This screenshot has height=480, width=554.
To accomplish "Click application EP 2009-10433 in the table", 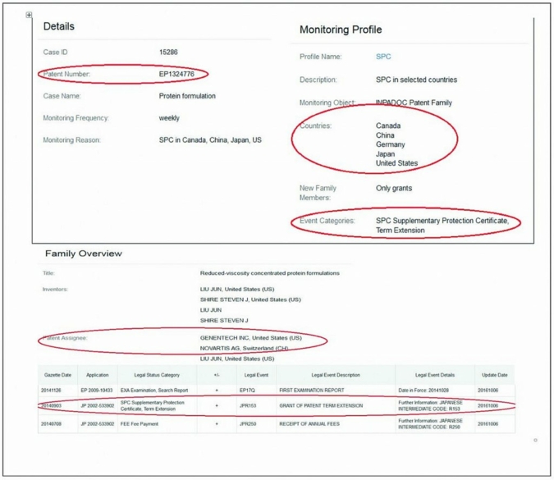I will [94, 389].
